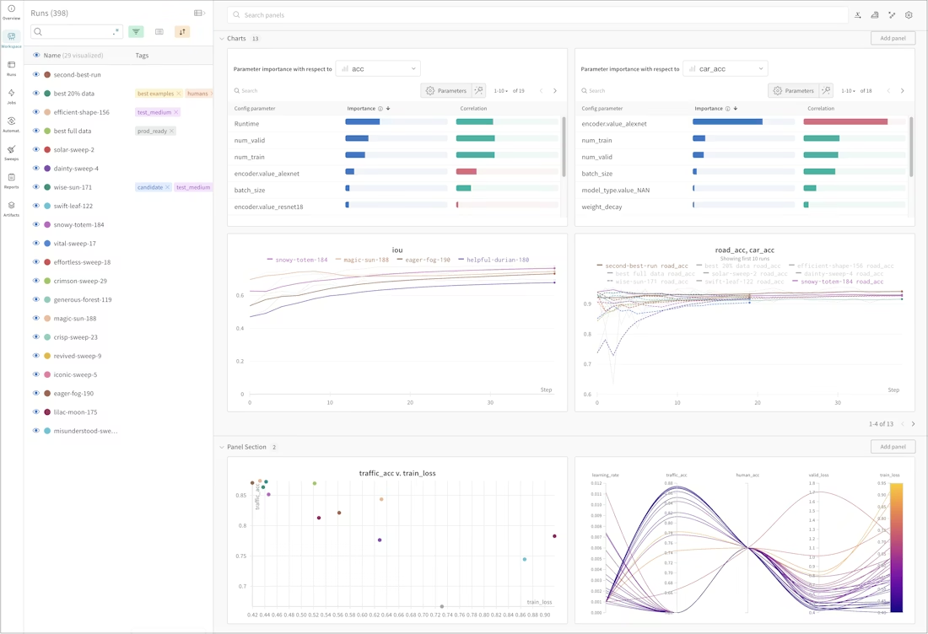928x634 pixels.
Task: Click the Automations sidebar icon
Action: tap(11, 124)
